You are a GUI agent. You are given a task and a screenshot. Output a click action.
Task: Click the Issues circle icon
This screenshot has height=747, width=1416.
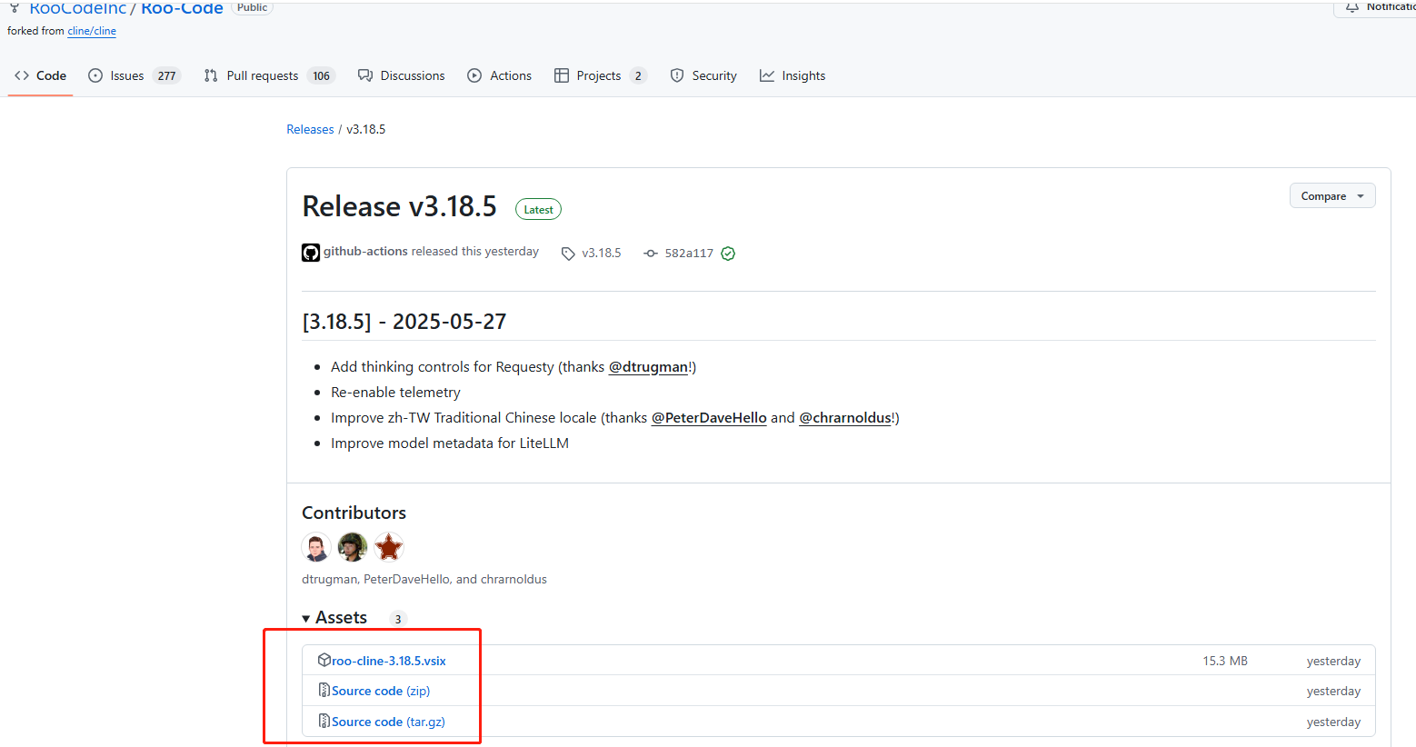[x=95, y=75]
